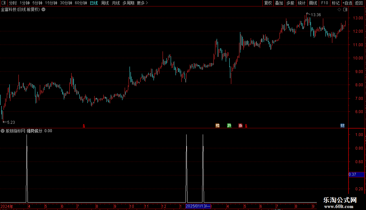
Task: Click the blue 0.37 indicator axis value
Action: 356,174
